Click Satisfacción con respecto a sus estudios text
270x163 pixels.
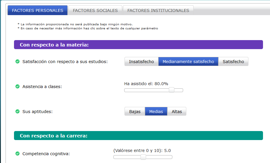pos(65,62)
